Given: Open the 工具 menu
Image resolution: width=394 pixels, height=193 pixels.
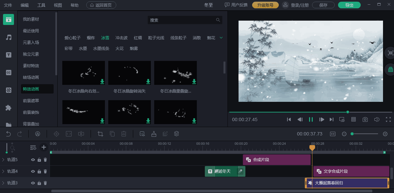Looking at the screenshot, I should tap(41, 5).
